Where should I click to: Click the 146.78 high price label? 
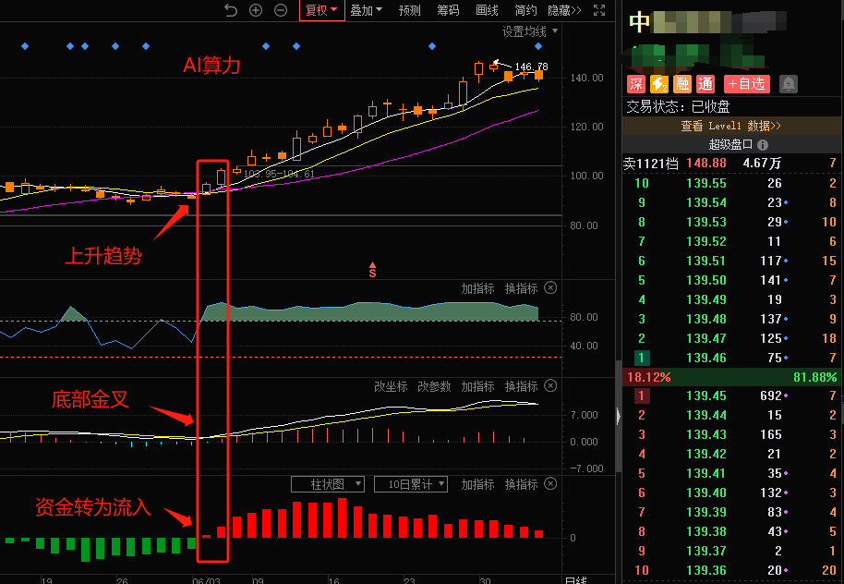pos(531,67)
